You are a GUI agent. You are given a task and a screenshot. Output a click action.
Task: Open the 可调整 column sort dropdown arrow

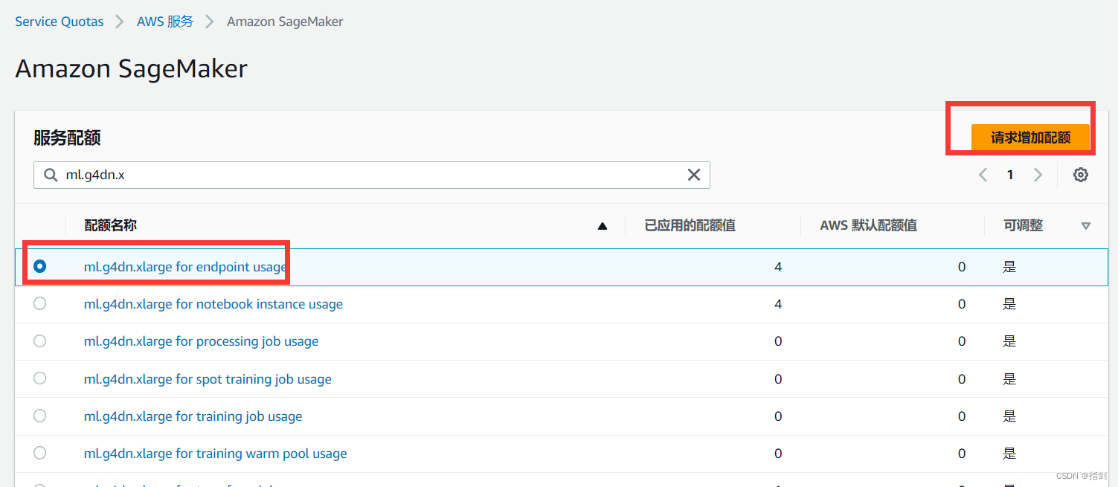[1086, 226]
